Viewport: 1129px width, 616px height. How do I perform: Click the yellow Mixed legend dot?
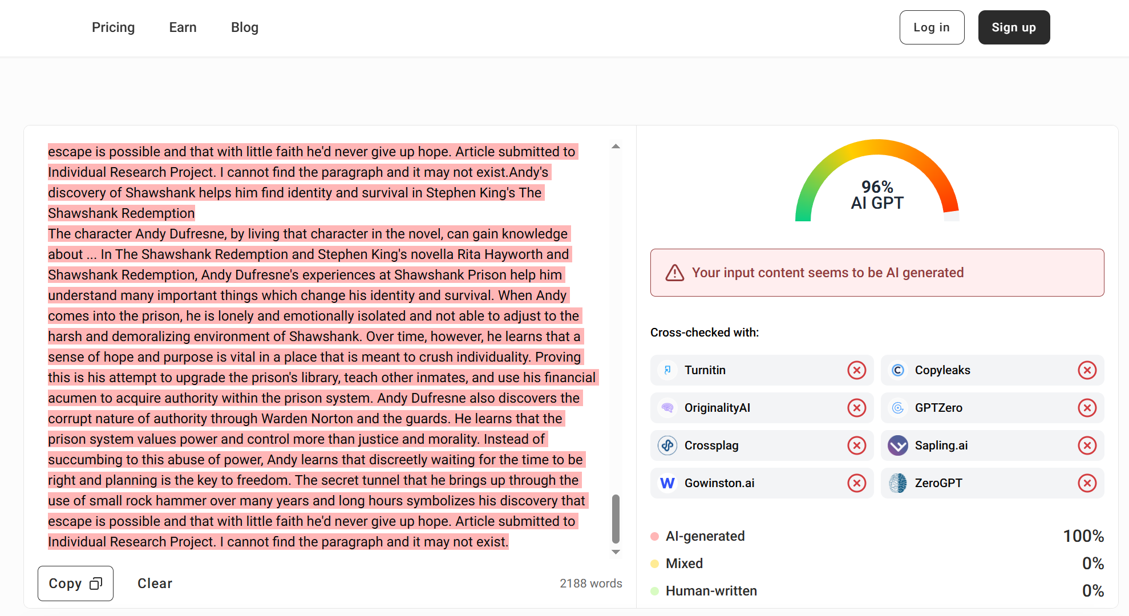point(655,564)
